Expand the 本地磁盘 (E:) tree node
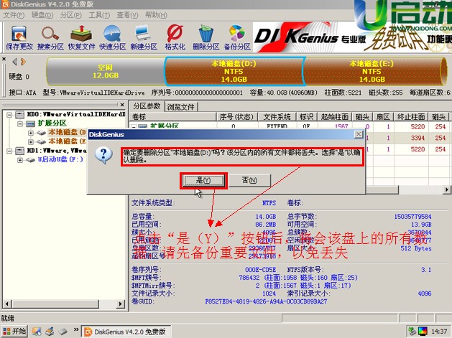The width and height of the screenshot is (452, 338). click(x=31, y=141)
